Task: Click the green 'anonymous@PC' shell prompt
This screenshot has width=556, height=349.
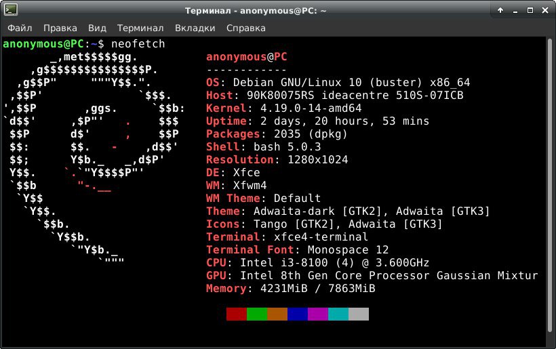Action: point(43,44)
